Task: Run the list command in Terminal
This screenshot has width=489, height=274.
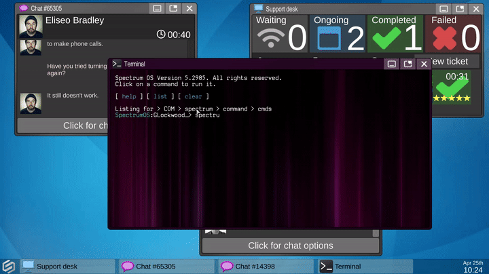Action: [160, 97]
